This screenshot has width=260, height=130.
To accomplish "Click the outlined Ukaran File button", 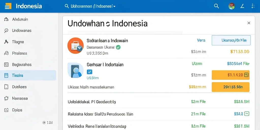I will (x=231, y=40).
